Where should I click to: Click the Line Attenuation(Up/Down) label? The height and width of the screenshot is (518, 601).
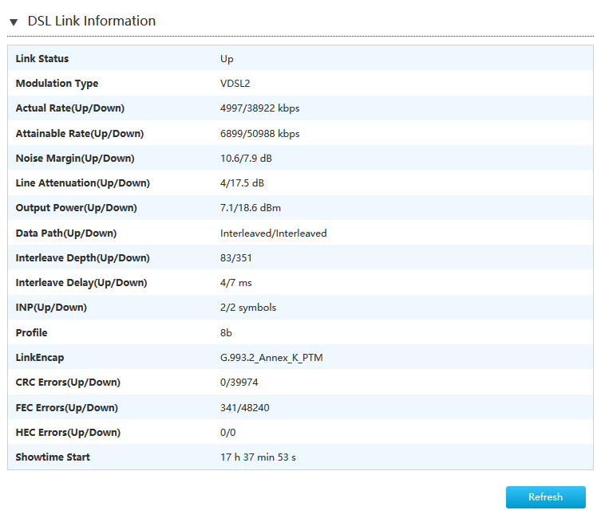pos(83,183)
